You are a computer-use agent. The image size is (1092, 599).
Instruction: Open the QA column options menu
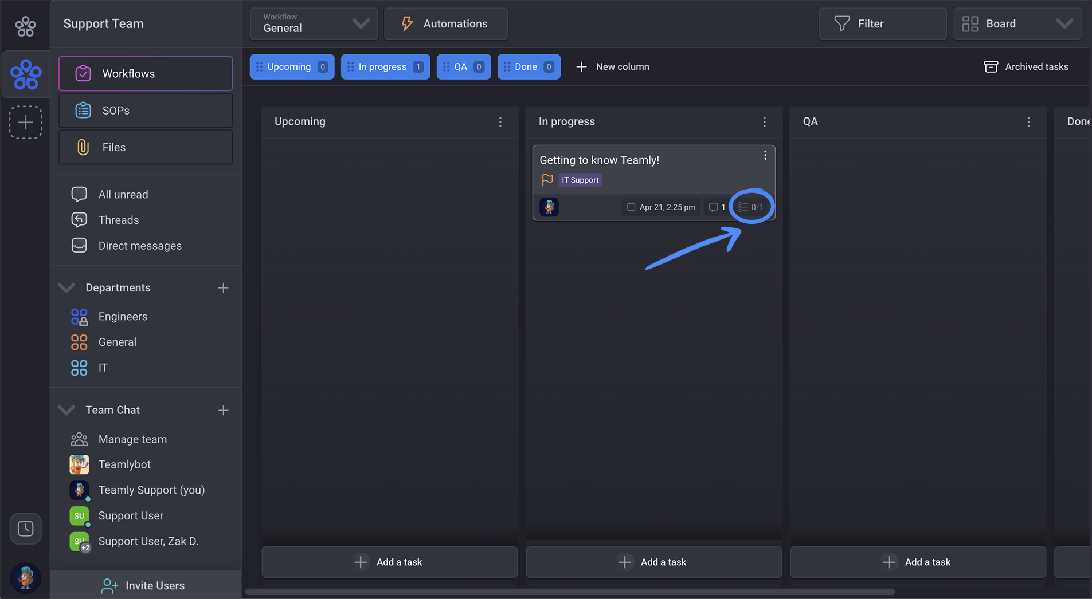tap(1028, 122)
